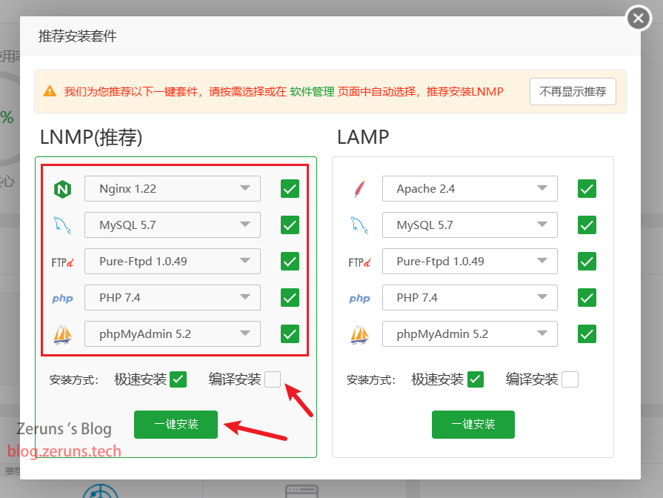
Task: Click the Nginx logo icon in LNMP
Action: [x=62, y=189]
